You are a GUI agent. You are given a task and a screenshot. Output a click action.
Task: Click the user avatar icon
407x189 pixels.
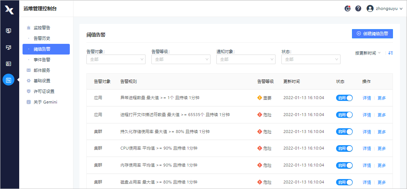click(x=370, y=8)
